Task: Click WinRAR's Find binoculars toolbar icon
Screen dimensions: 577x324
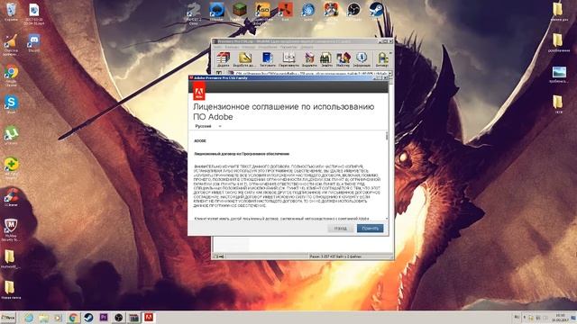Action: 326,59
